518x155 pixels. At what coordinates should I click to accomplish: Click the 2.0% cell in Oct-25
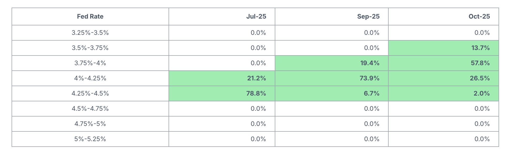point(481,93)
